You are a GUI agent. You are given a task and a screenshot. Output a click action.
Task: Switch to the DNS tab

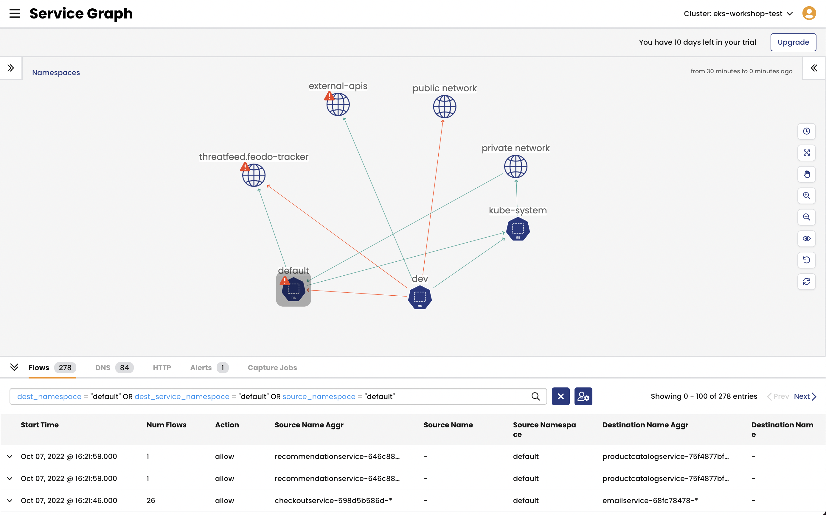114,367
